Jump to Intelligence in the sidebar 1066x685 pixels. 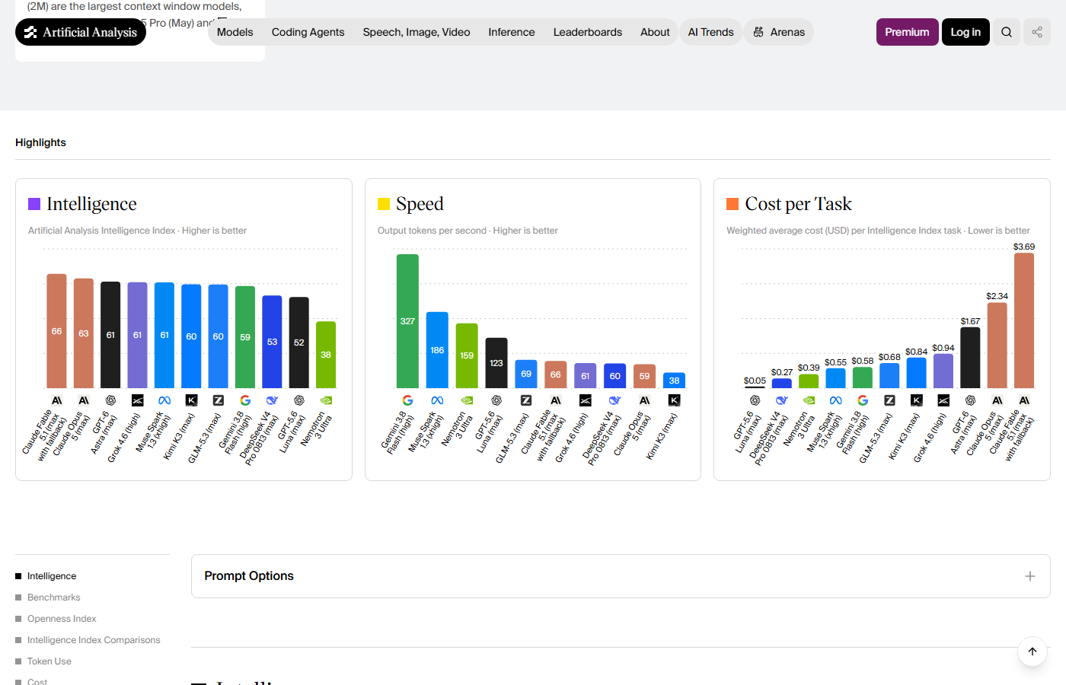pos(52,576)
